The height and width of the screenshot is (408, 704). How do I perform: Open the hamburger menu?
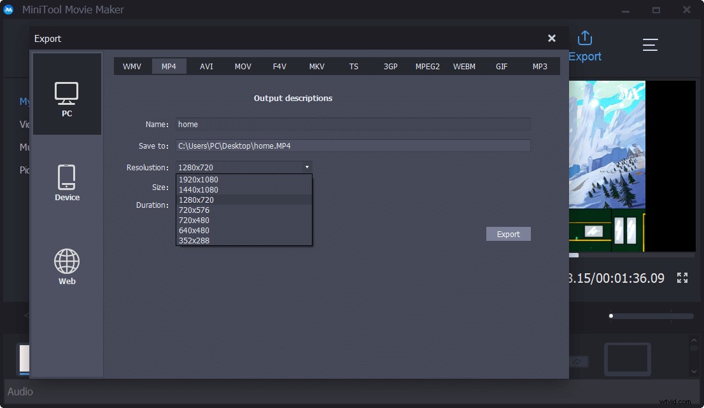[650, 44]
